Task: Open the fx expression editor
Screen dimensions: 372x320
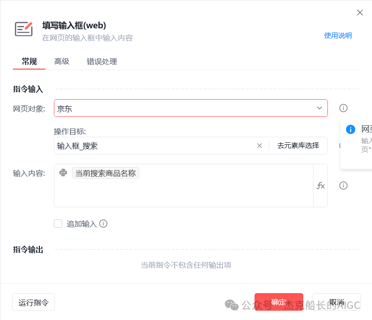Action: pos(320,186)
